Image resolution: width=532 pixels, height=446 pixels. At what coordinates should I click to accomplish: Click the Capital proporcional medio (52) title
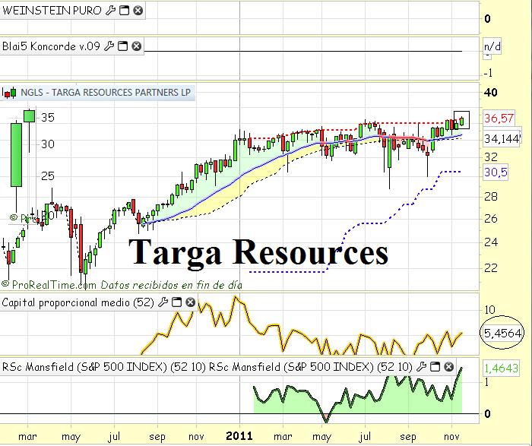point(78,302)
